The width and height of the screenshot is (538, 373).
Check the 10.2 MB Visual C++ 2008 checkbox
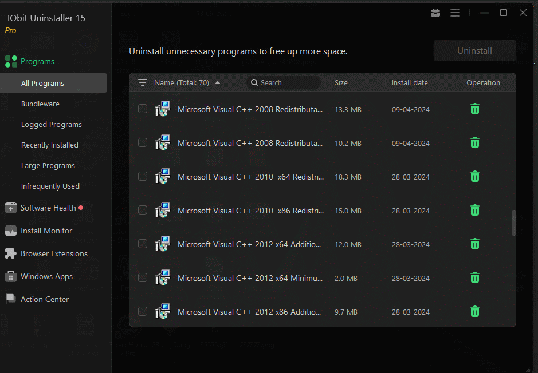pyautogui.click(x=143, y=142)
